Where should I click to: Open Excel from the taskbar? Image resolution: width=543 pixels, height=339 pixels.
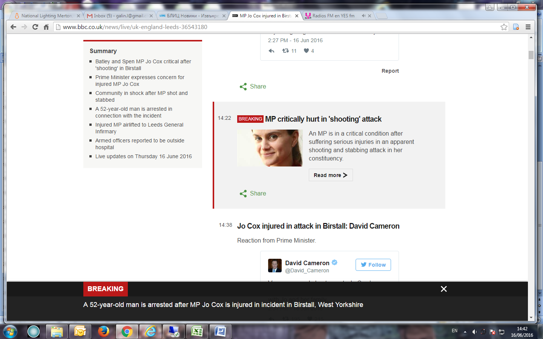click(197, 332)
